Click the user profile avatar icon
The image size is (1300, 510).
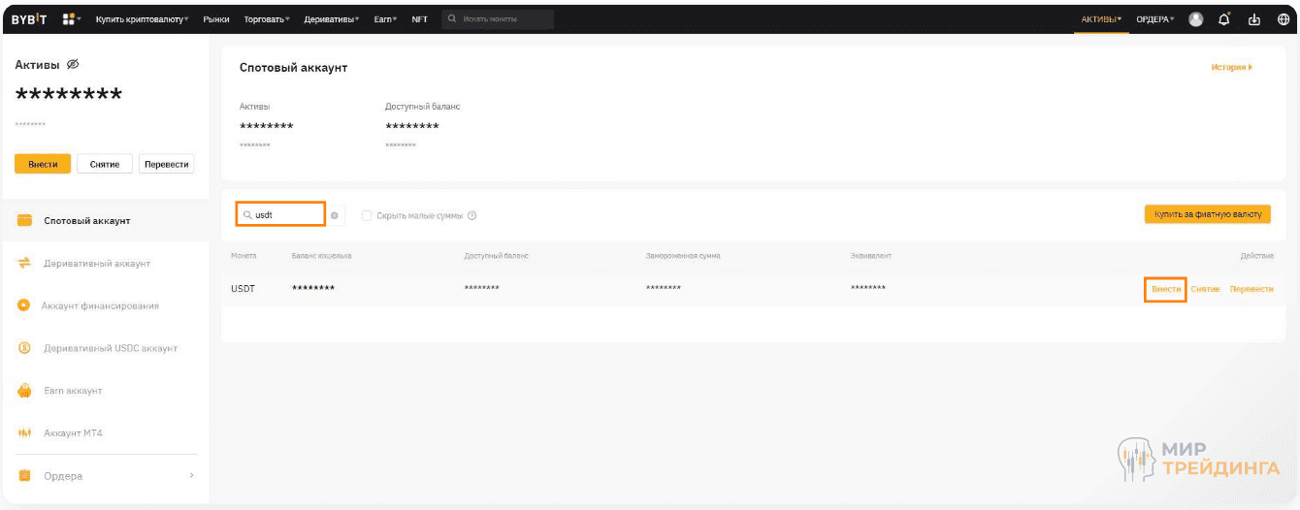[x=1195, y=18]
